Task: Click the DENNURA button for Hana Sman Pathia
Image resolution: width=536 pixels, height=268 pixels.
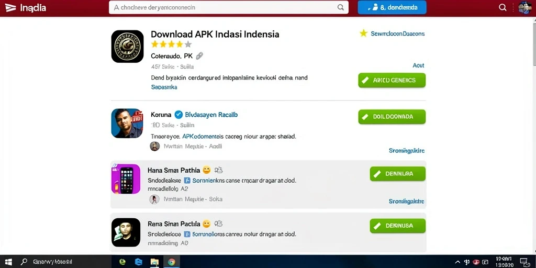Action: tap(398, 174)
